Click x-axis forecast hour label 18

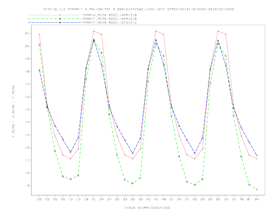(86, 199)
